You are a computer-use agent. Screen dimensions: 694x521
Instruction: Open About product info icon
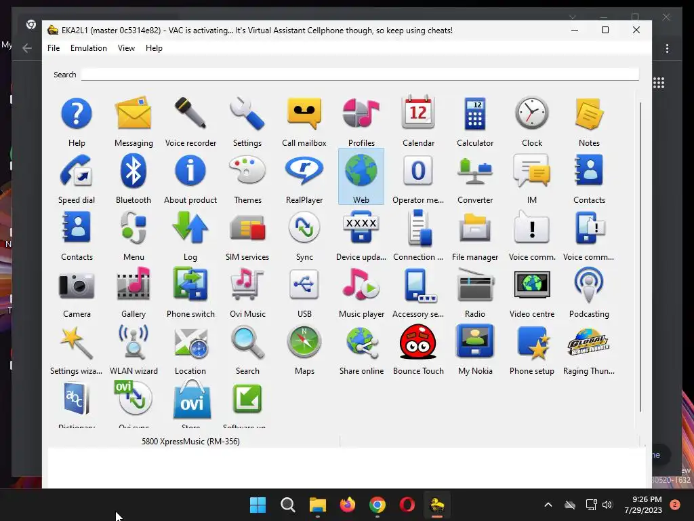(190, 170)
